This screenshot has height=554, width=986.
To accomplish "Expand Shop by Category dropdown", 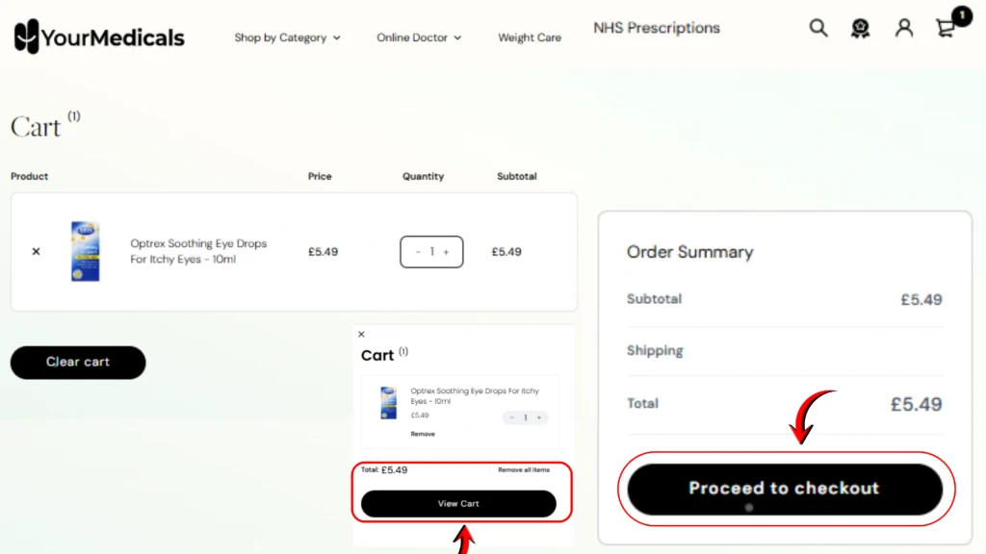I will (287, 38).
